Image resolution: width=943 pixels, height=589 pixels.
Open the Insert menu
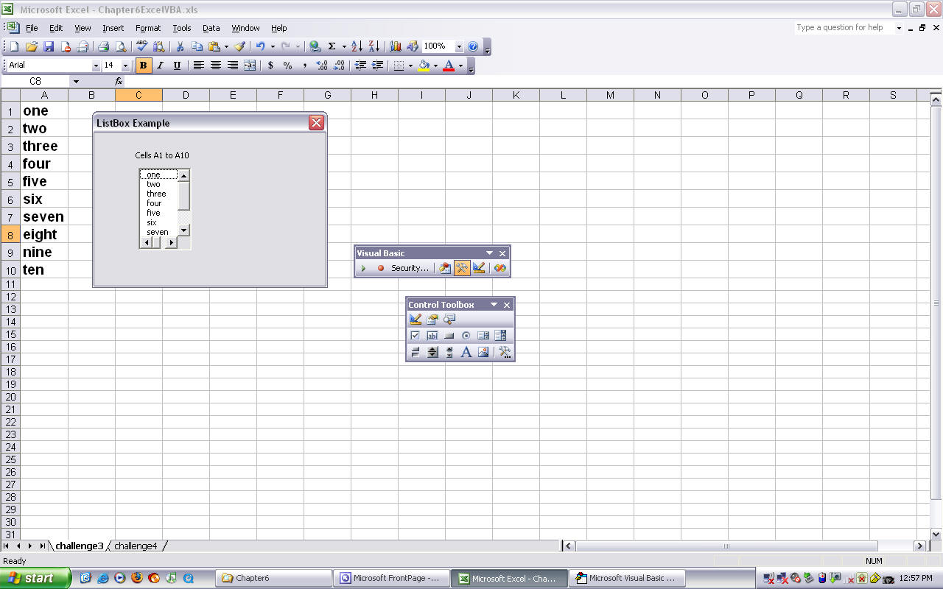[113, 28]
